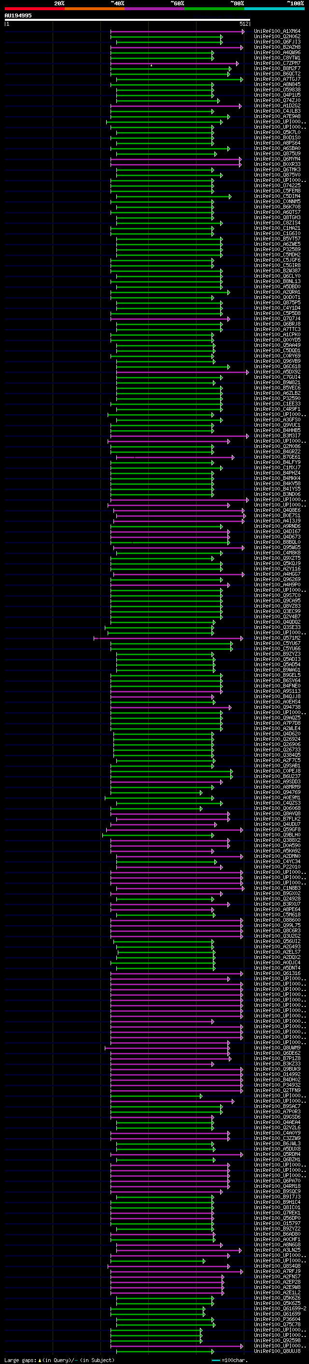Click the UniRef100_Q5RDM4 label
This screenshot has width=309, height=1364.
277,1154
